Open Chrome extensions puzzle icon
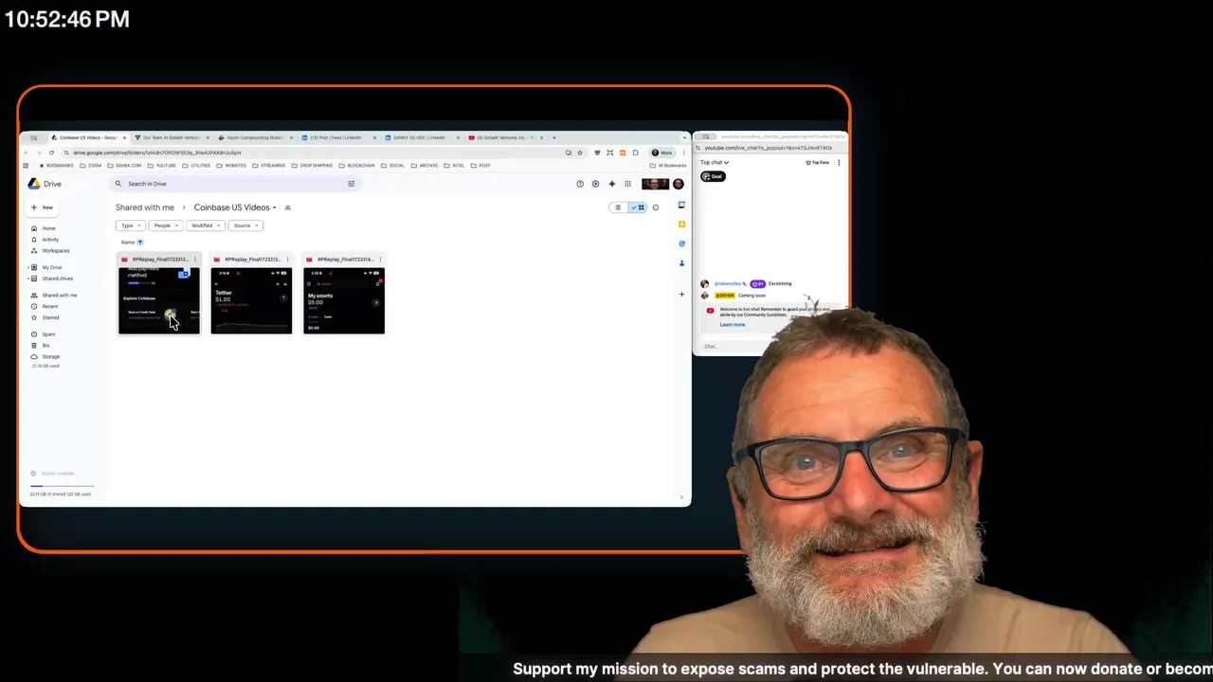1213x682 pixels. click(635, 153)
